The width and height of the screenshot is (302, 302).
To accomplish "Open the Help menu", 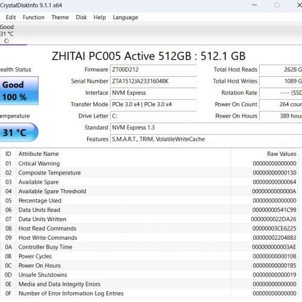I will click(100, 18).
